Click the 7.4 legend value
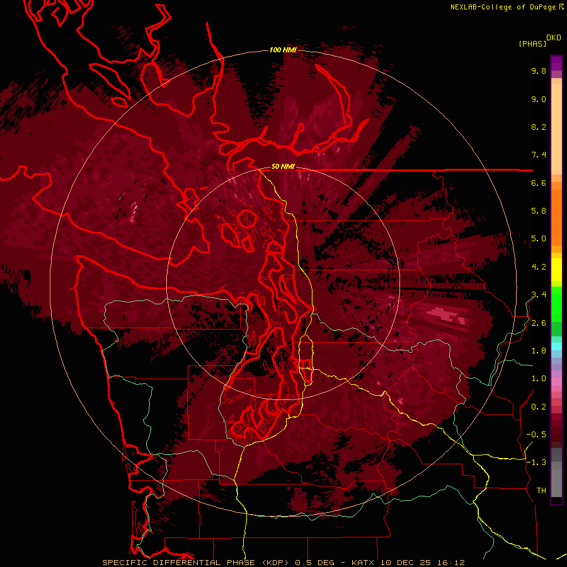 tap(539, 155)
